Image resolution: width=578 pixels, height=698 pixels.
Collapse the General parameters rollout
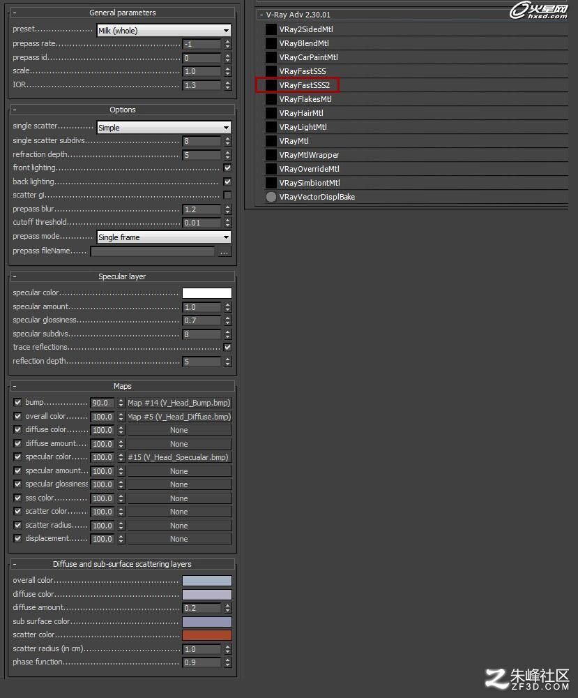tap(122, 13)
